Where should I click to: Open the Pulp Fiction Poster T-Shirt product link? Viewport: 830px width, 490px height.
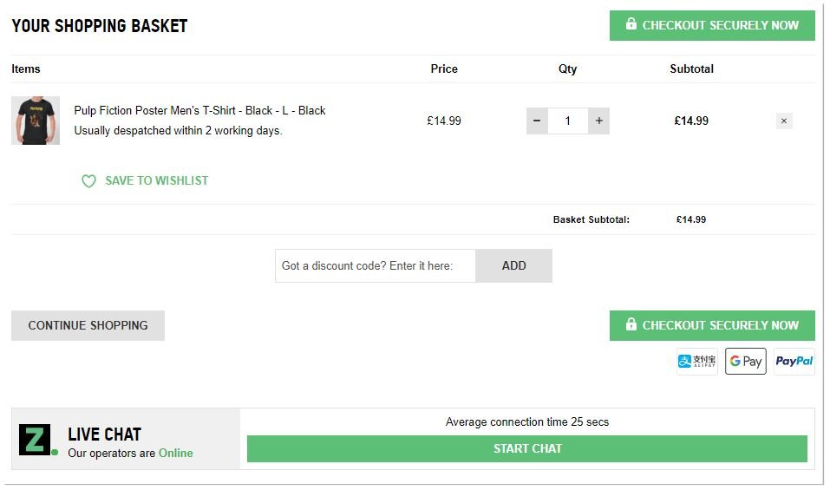click(199, 110)
